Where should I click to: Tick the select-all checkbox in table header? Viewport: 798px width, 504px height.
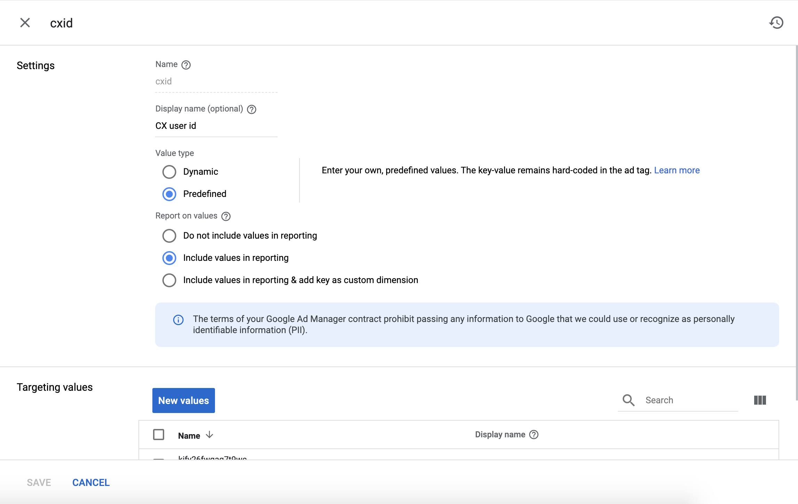click(159, 435)
